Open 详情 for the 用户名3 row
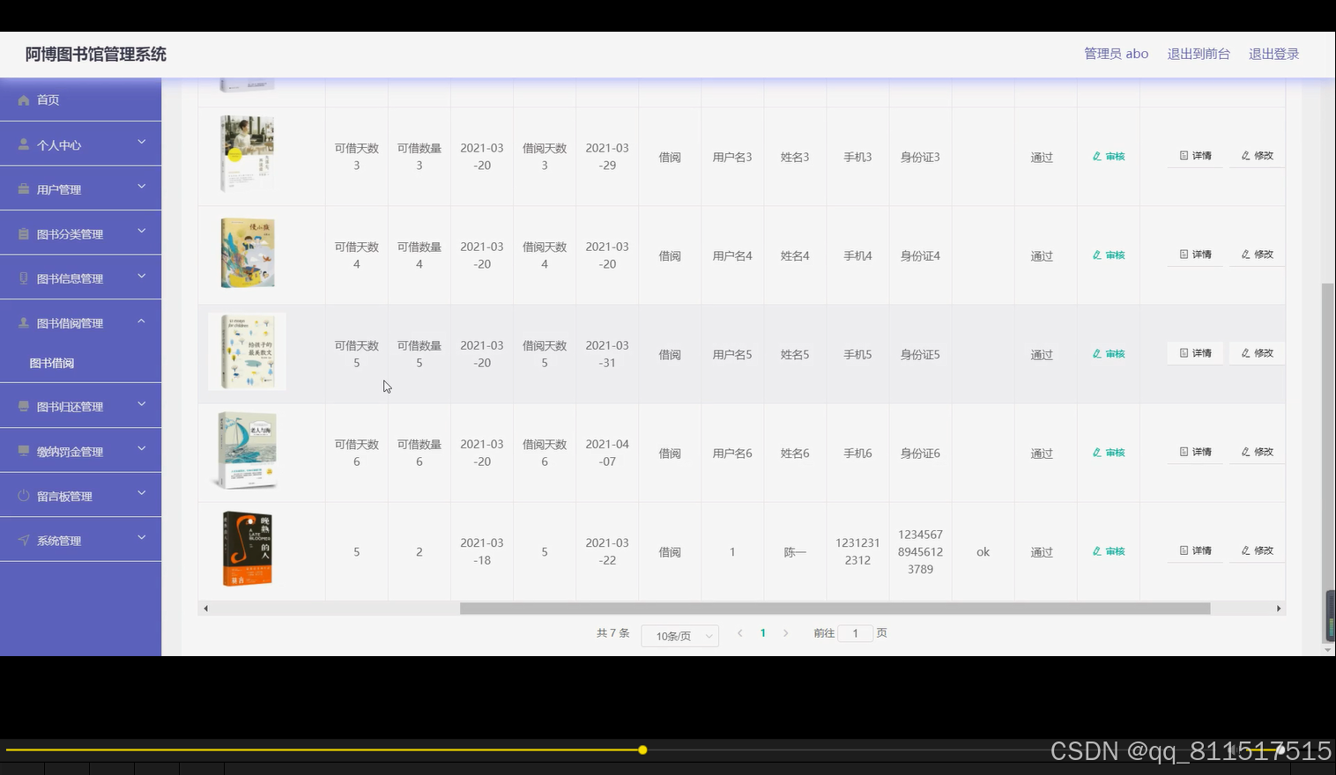 (1195, 156)
